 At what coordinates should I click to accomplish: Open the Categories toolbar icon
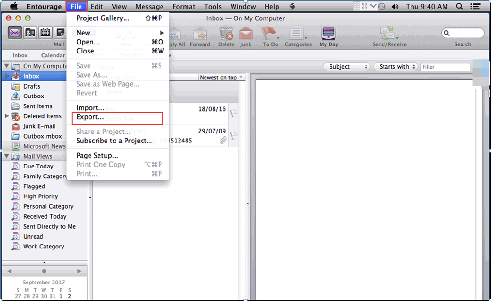[296, 33]
